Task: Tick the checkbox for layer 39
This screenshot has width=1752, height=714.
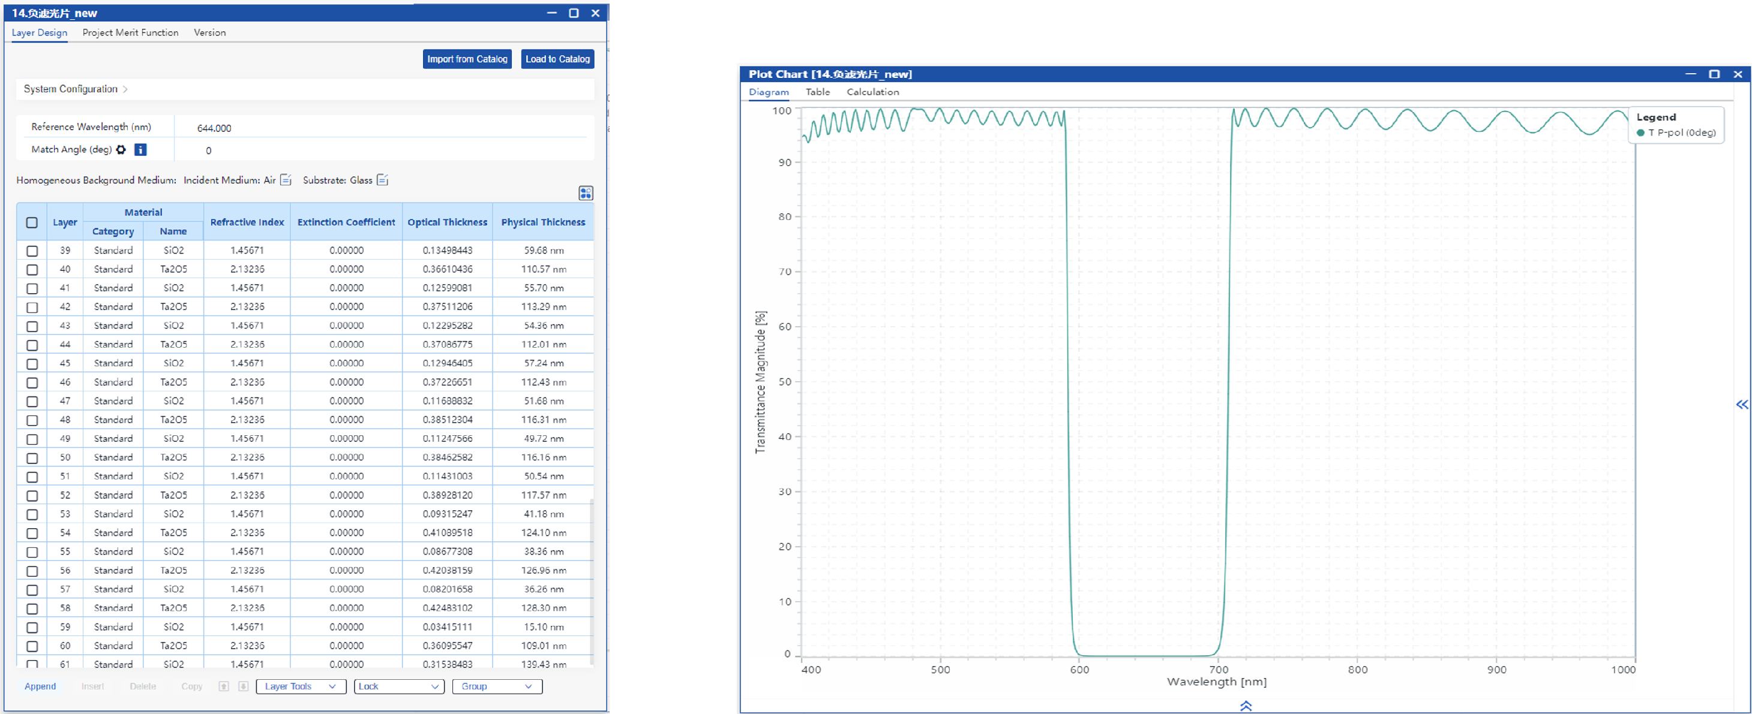Action: [32, 251]
